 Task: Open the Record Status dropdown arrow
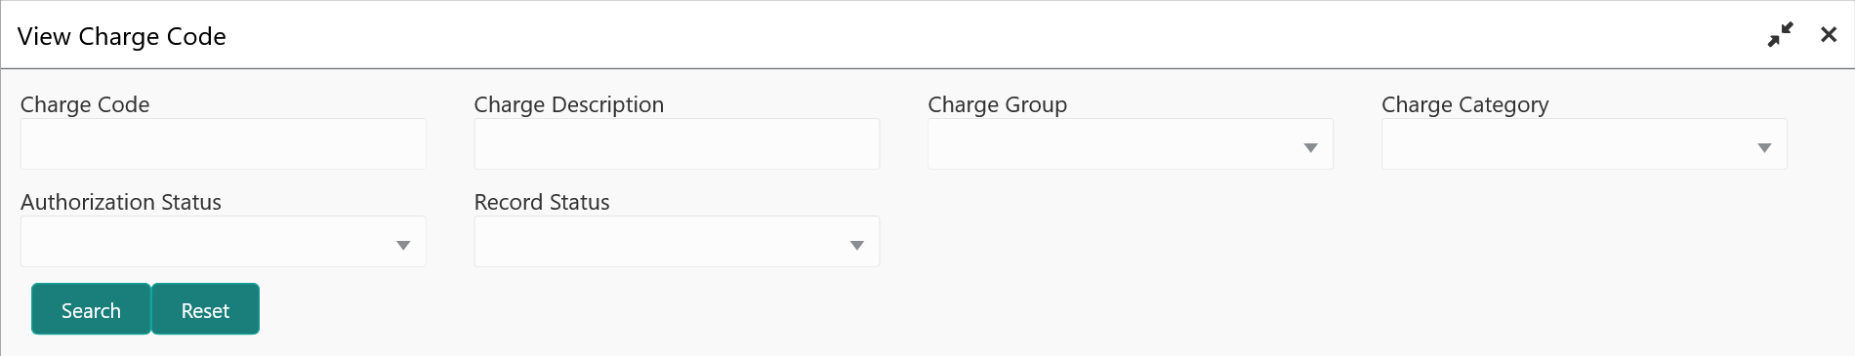pos(856,246)
